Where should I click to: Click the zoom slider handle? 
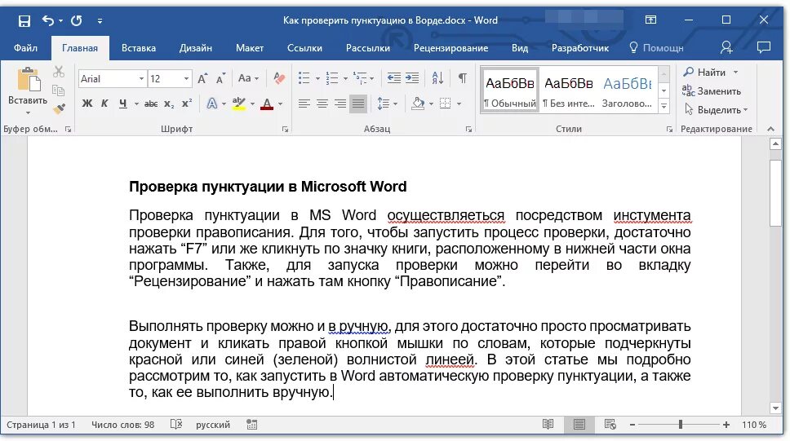click(x=680, y=425)
